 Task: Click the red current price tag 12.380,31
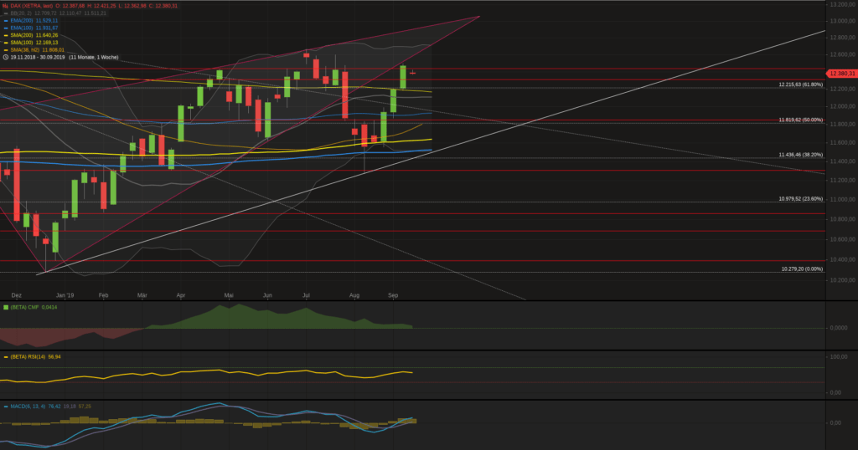pos(841,74)
